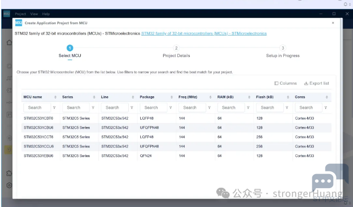
Task: Open filter options for Cores
Action: coord(326,108)
